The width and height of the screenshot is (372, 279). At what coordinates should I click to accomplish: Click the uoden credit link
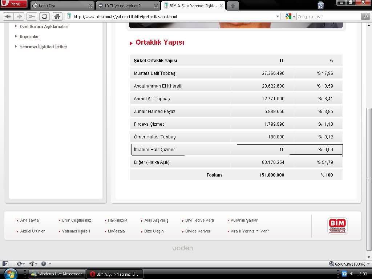pos(182,248)
